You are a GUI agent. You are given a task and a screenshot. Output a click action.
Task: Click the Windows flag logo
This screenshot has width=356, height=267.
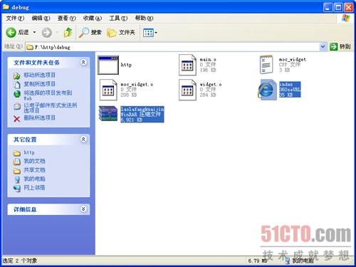[x=346, y=19]
